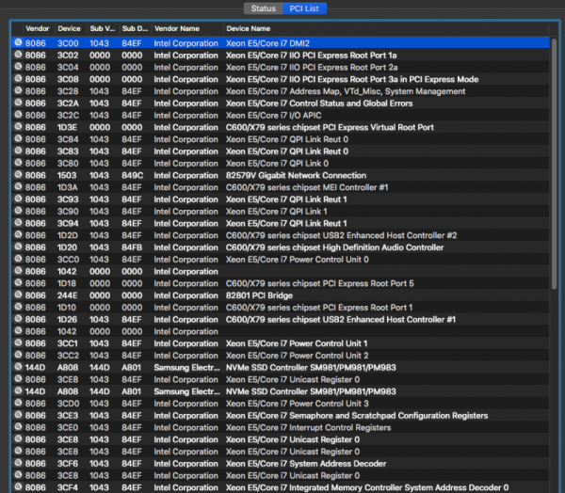Click lookup icon for System Address Decoder row

pyautogui.click(x=18, y=463)
